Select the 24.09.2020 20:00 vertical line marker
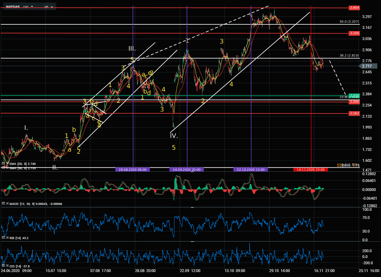The width and height of the screenshot is (381, 277). [187, 170]
